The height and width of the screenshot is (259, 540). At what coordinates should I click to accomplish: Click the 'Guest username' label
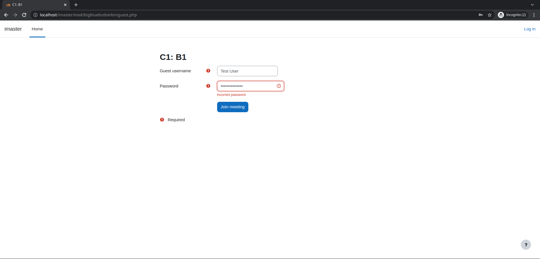(175, 71)
